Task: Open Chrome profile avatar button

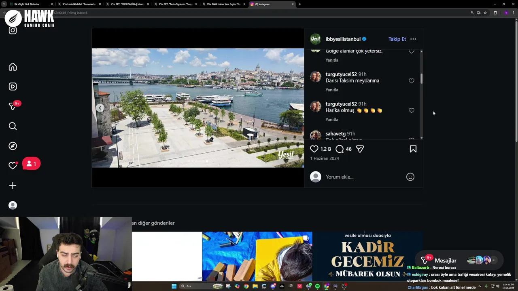Action: [506, 13]
